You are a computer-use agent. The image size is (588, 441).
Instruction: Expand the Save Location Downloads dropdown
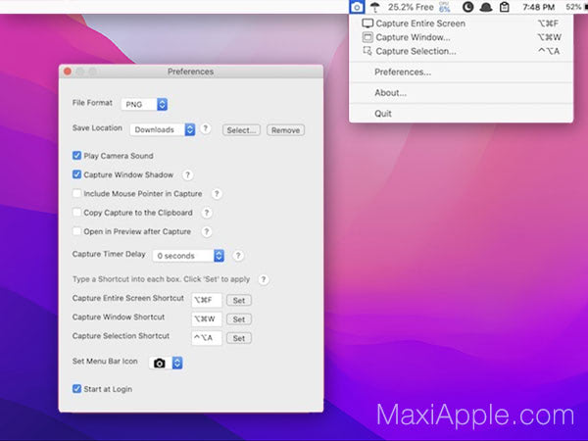(x=163, y=129)
